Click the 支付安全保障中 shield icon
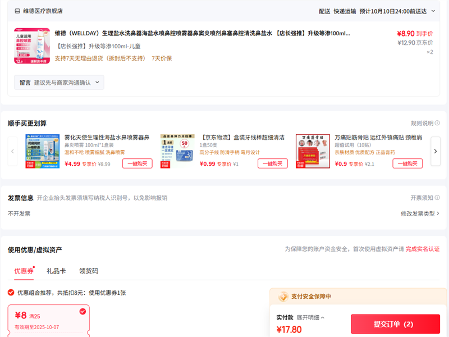Image resolution: width=449 pixels, height=337 pixels. [x=282, y=297]
